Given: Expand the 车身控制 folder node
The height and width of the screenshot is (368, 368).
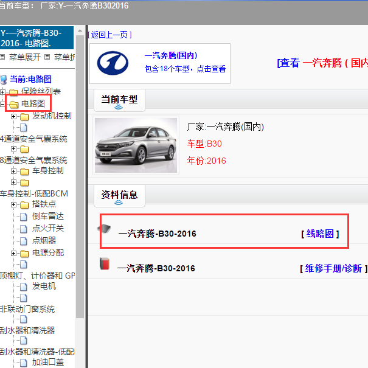Looking at the screenshot, I should [13, 172].
